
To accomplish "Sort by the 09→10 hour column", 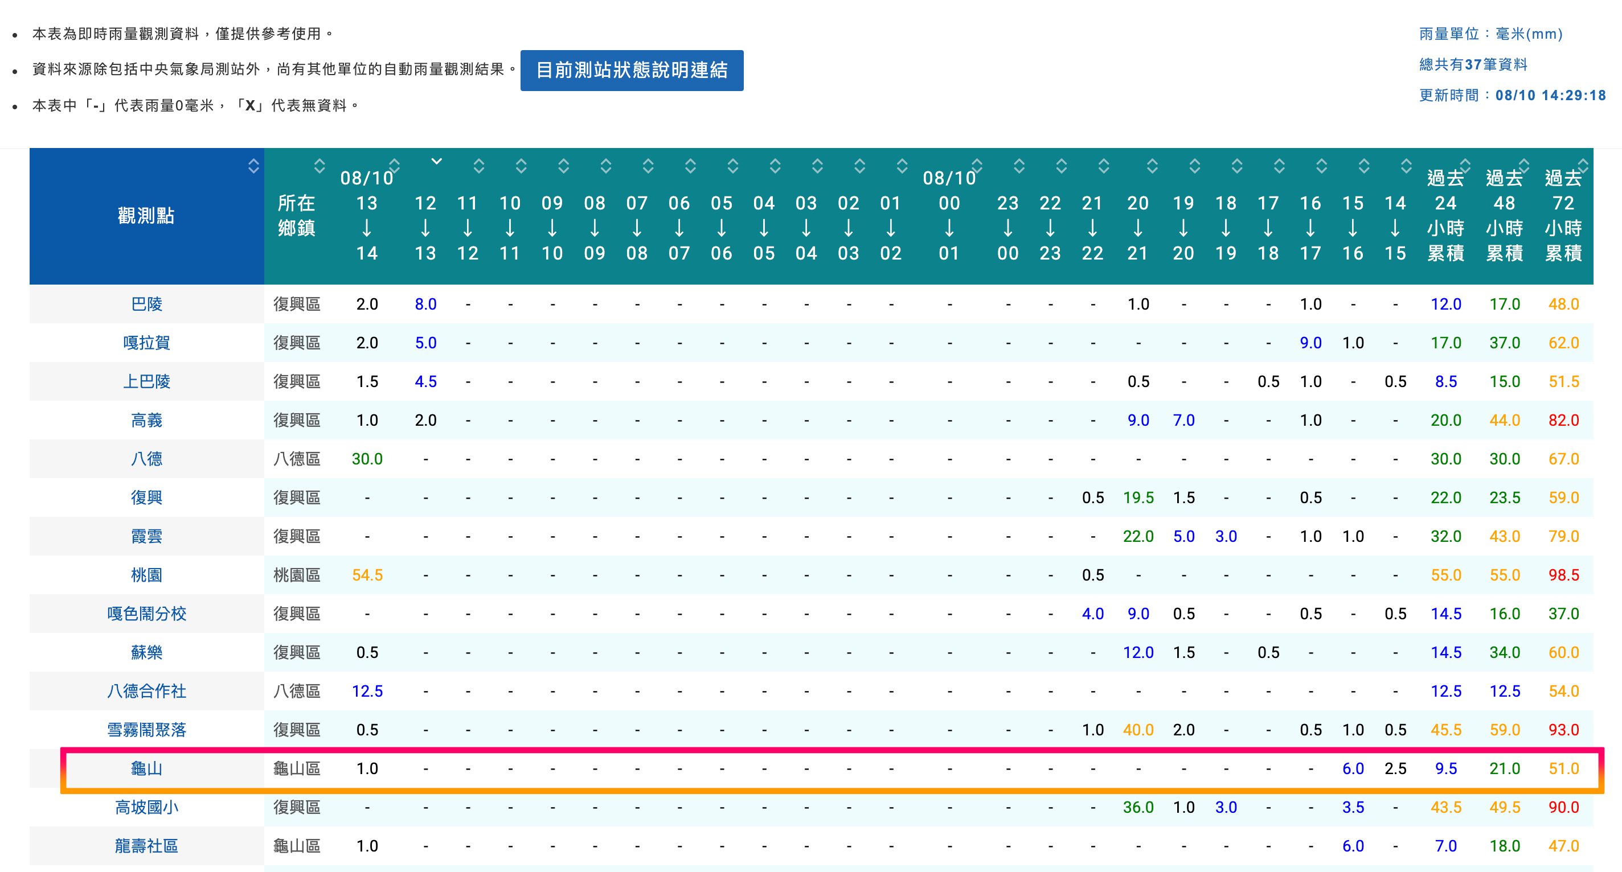I will point(564,166).
